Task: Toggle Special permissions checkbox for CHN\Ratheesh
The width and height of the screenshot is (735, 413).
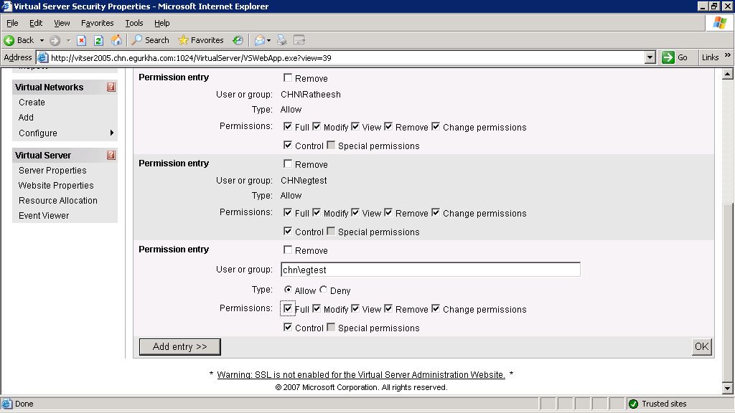Action: (331, 145)
